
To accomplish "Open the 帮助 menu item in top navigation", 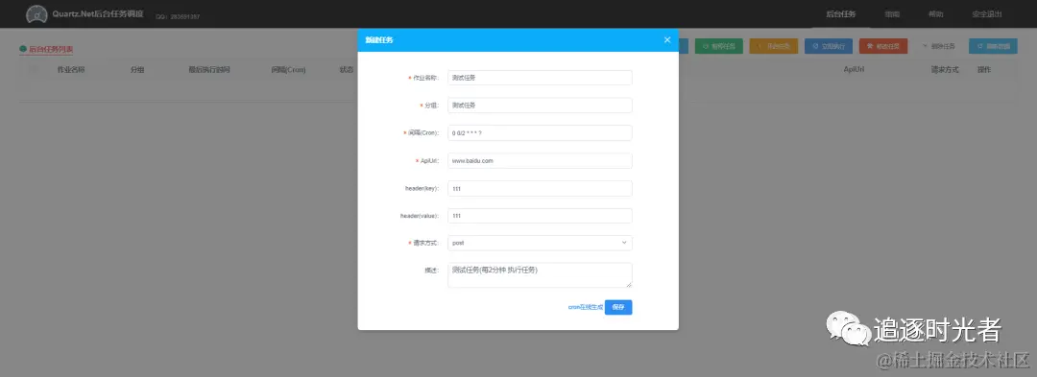I will (936, 13).
